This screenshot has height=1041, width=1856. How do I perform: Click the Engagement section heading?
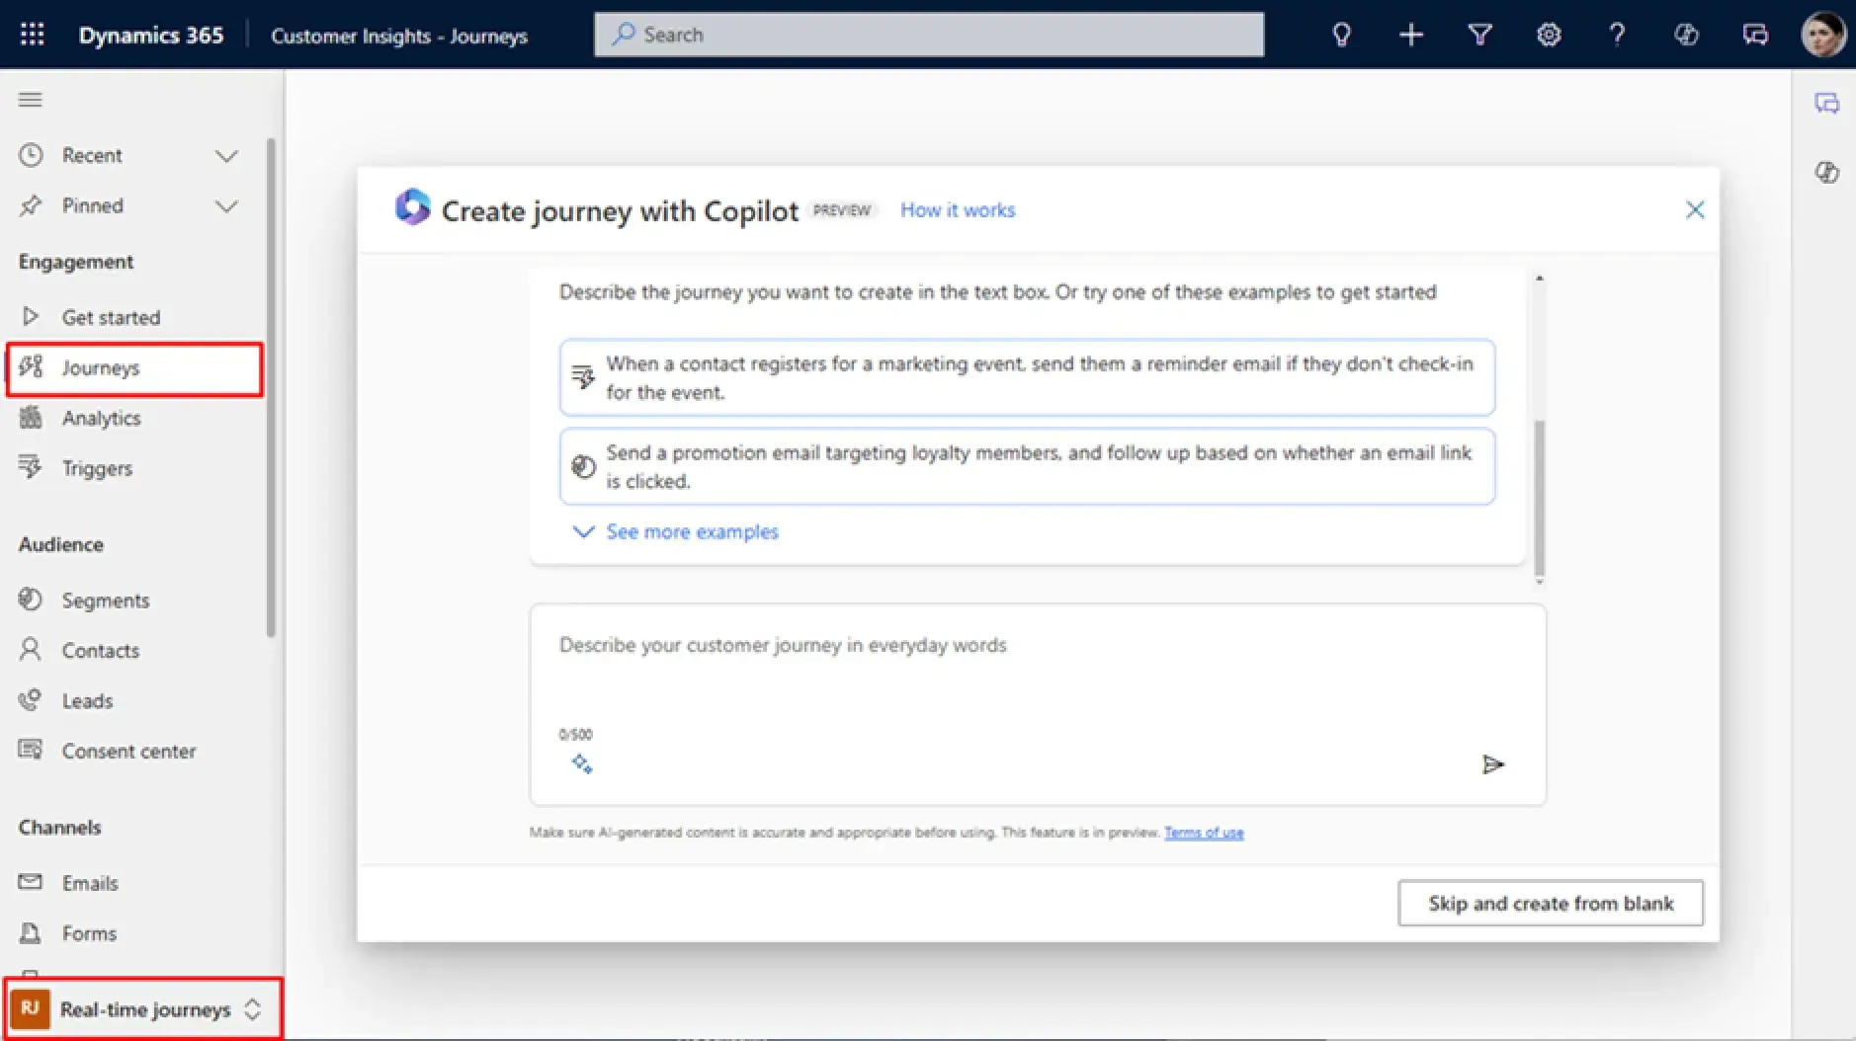tap(76, 262)
